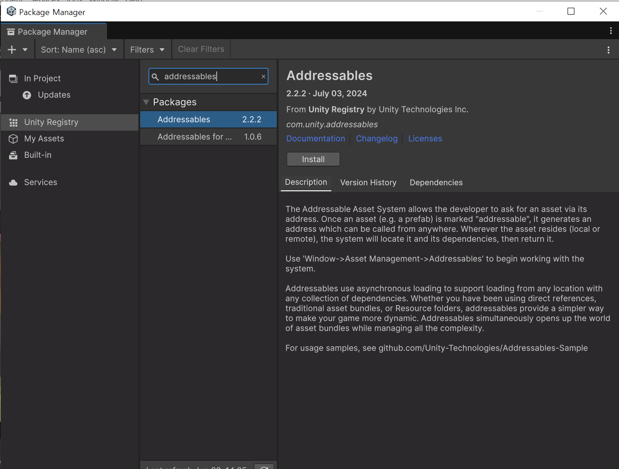Open the add package dropdown arrow

click(x=25, y=50)
